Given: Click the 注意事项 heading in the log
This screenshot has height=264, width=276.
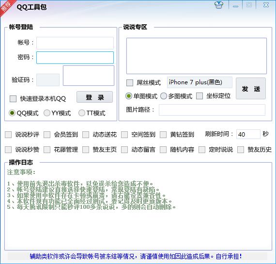Looking at the screenshot, I should pos(21,172).
